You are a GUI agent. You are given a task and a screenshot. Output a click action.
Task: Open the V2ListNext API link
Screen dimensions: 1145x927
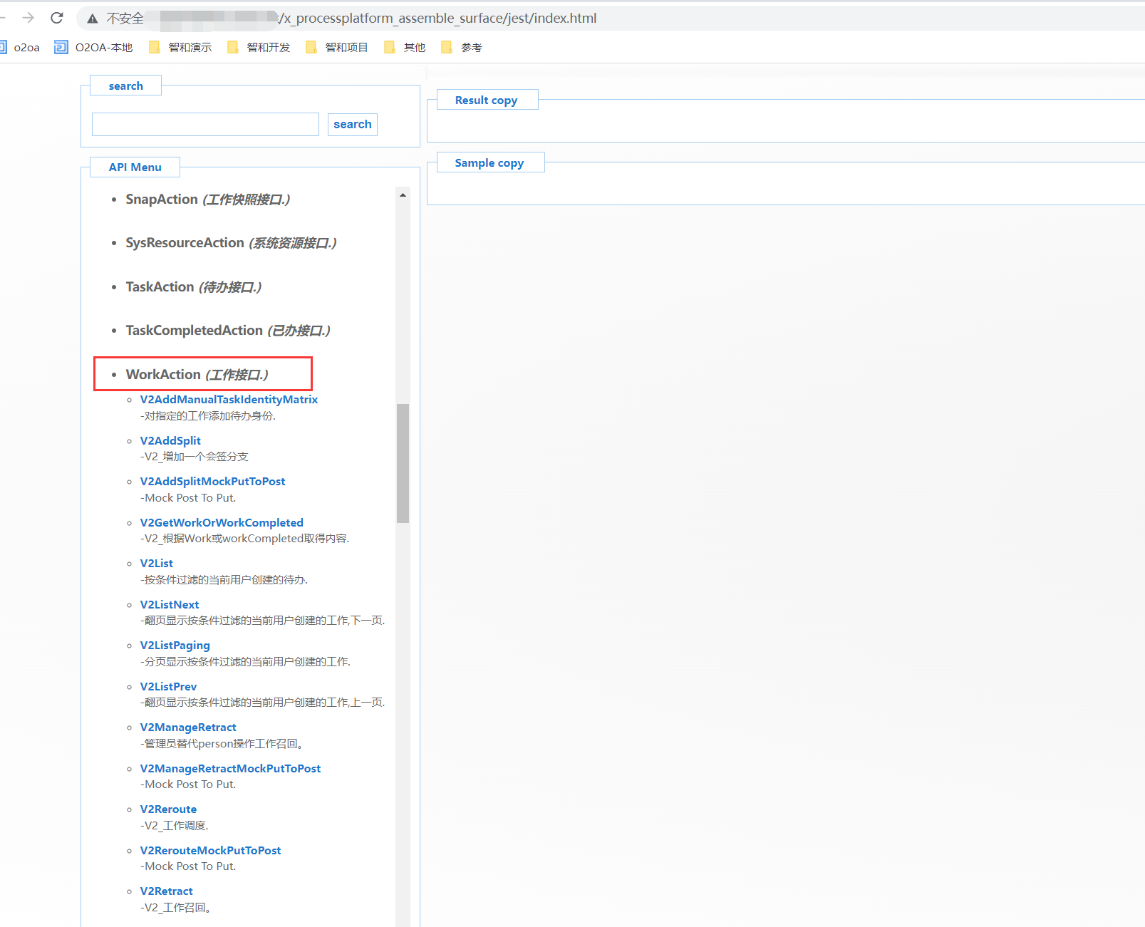[170, 605]
